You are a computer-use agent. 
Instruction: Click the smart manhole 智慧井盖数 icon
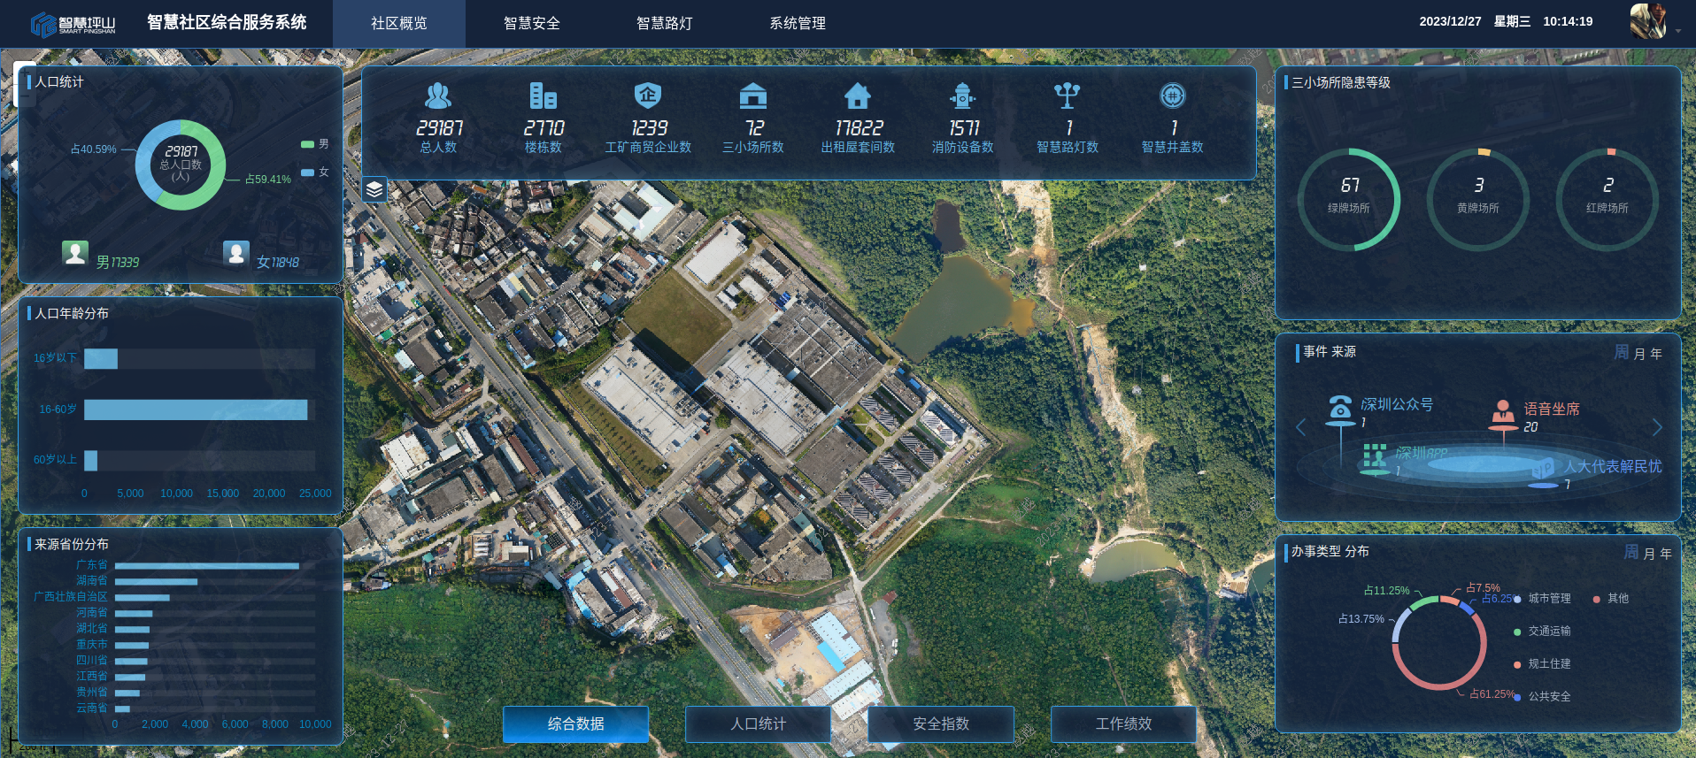click(x=1173, y=96)
